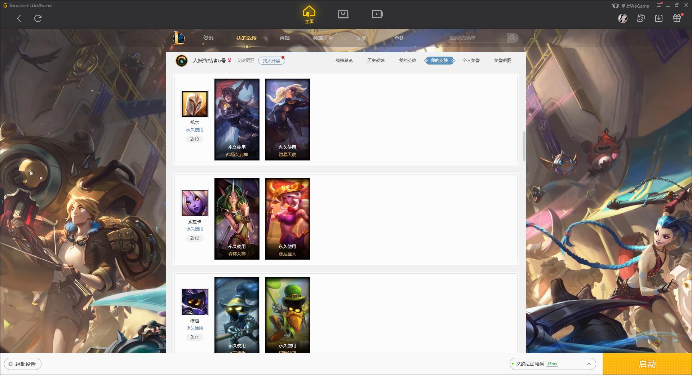Open the 防暴天使 skin card
The image size is (692, 375).
(287, 119)
